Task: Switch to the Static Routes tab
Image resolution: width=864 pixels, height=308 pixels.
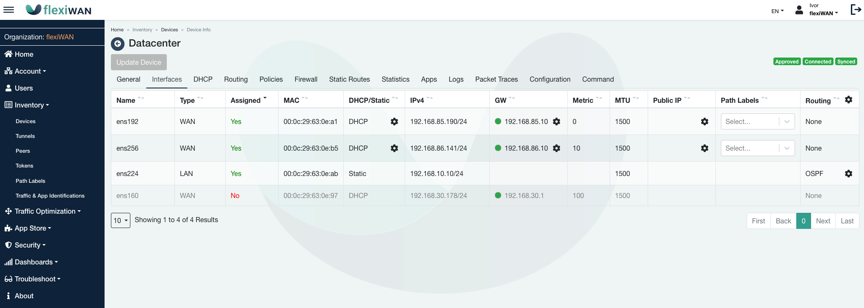Action: (349, 79)
